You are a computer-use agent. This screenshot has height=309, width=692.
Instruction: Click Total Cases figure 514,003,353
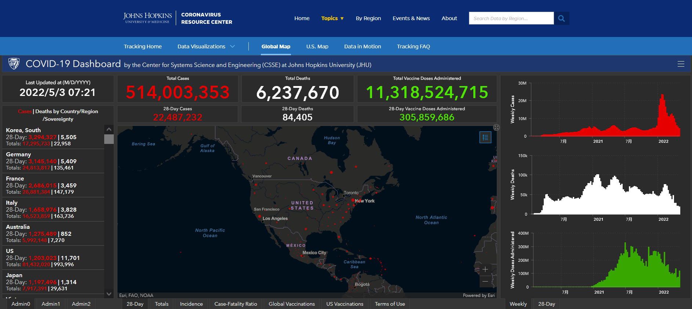[x=178, y=92]
